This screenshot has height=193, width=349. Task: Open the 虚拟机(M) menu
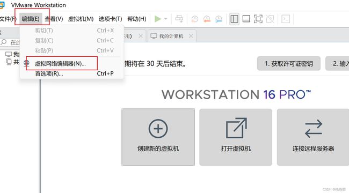(x=81, y=19)
